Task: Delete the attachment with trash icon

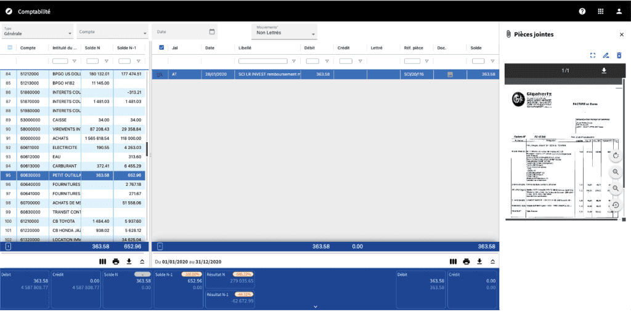Action: pos(619,55)
